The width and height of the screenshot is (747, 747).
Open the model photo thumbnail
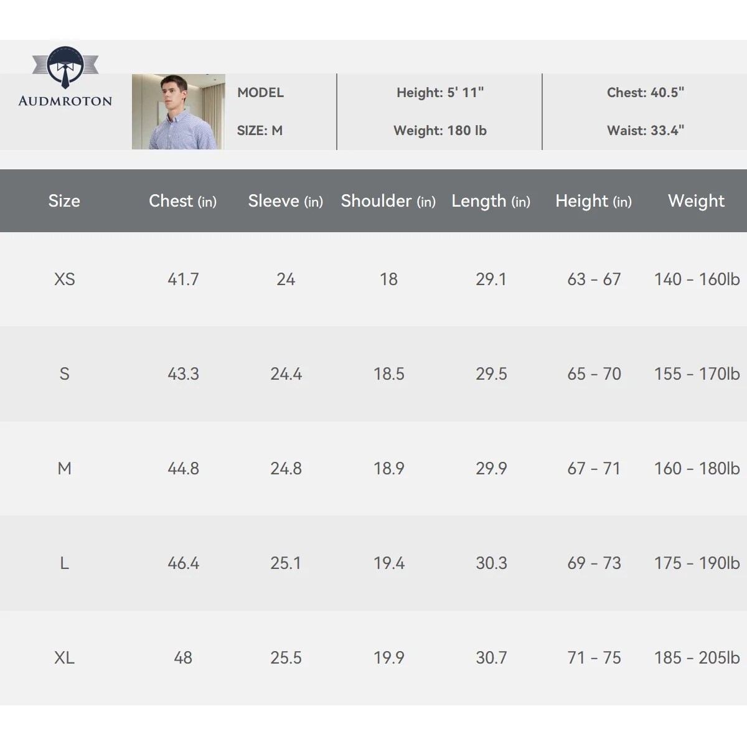tap(179, 112)
